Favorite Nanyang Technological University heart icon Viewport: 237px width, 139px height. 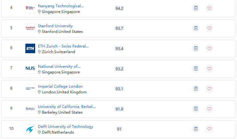coord(209,8)
